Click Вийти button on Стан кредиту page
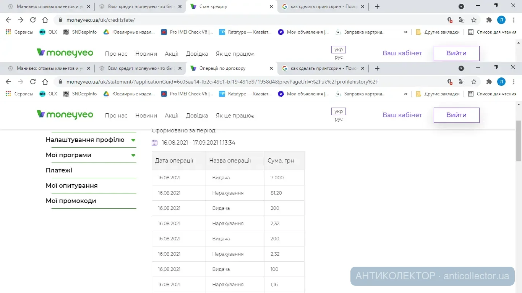This screenshot has width=522, height=293. coord(456,53)
